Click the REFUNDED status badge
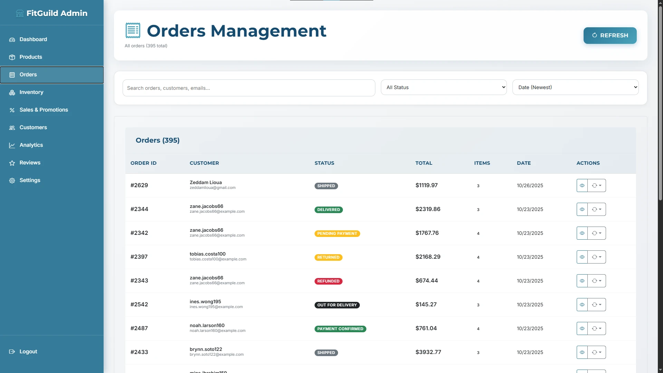 tap(328, 281)
